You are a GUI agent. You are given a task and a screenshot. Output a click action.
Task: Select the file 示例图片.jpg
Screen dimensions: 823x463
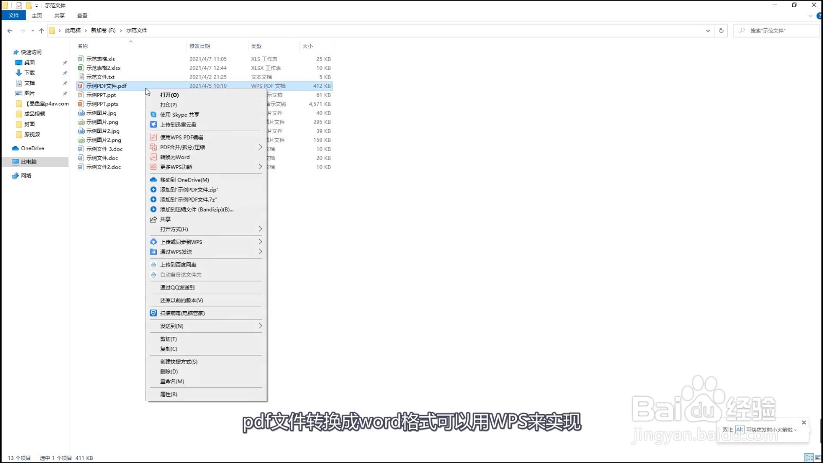coord(101,113)
